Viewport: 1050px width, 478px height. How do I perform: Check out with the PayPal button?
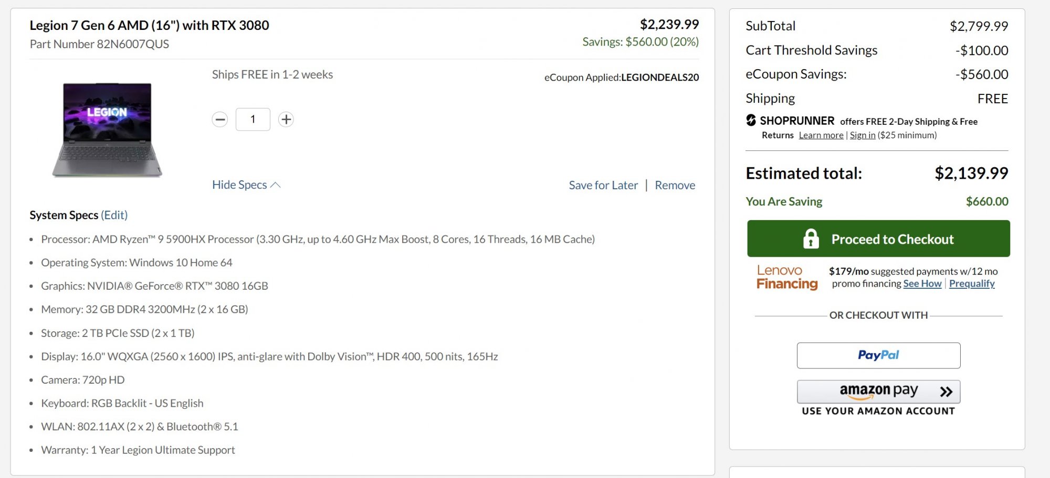click(878, 355)
